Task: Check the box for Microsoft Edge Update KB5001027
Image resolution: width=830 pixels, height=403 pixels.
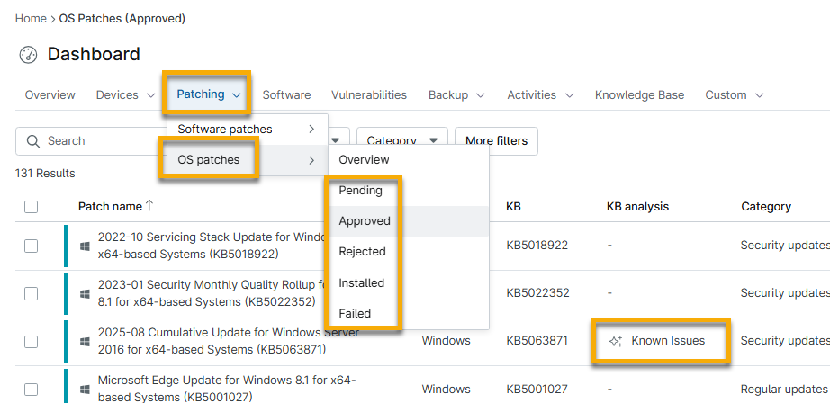Action: (x=32, y=390)
